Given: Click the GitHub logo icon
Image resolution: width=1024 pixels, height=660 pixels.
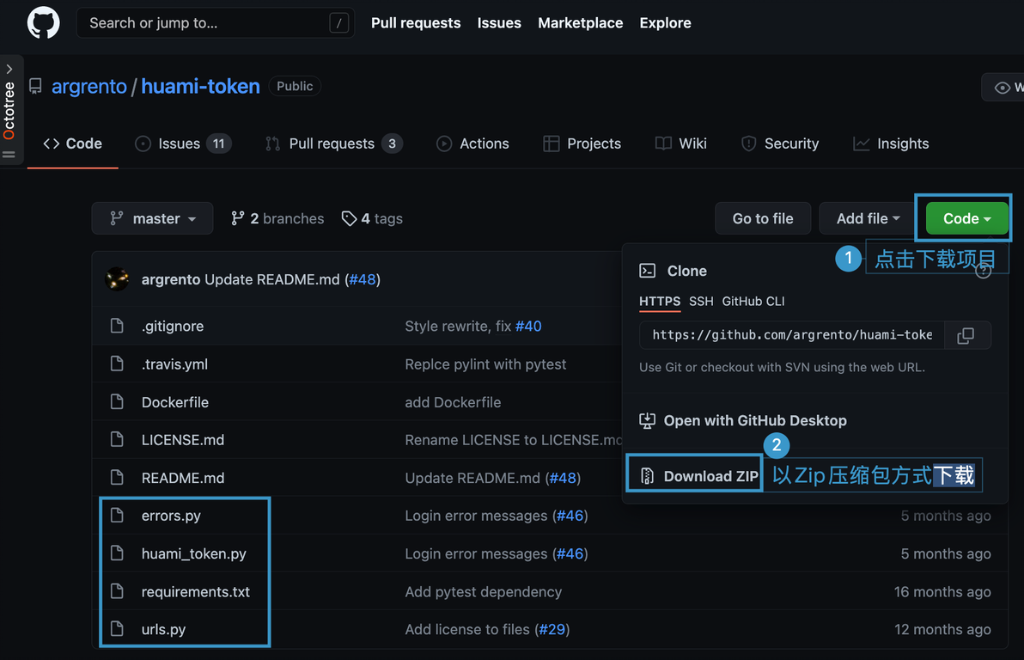Looking at the screenshot, I should (44, 23).
